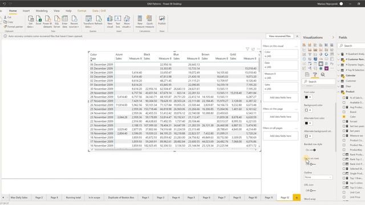Viewport: 365px width, 205px height.
Task: Switch to Max Daily Sales page
Action: pos(19,198)
